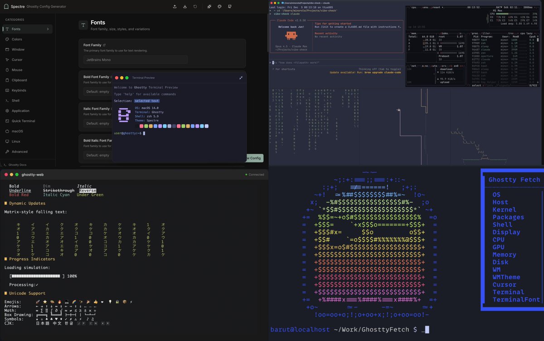Click the reset (circular arrow) icon
The height and width of the screenshot is (341, 544).
click(x=195, y=7)
